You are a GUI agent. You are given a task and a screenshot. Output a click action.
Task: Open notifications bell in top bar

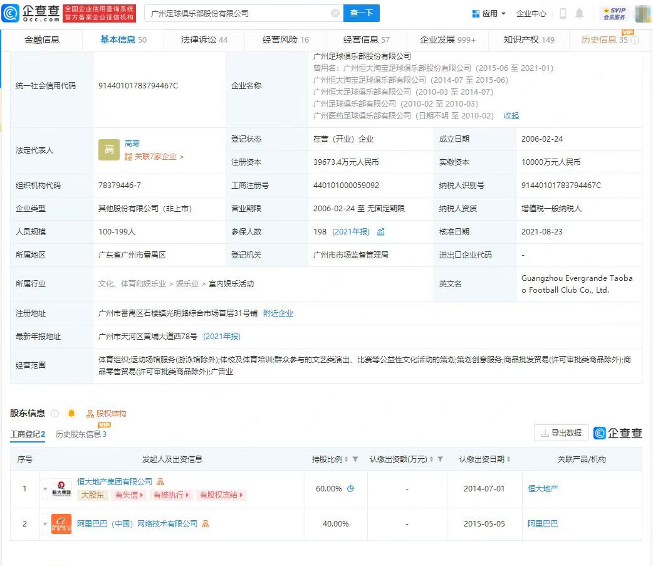580,13
